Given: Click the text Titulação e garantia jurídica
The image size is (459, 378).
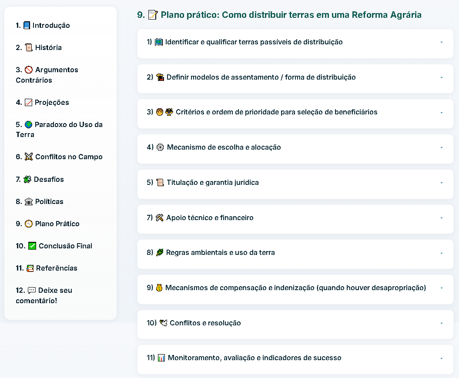Looking at the screenshot, I should (x=213, y=183).
